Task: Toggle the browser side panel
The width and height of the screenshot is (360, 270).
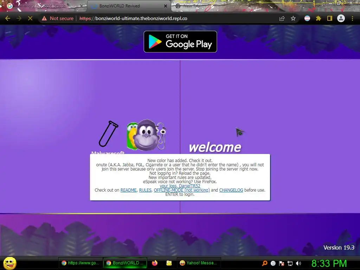Action: click(330, 18)
